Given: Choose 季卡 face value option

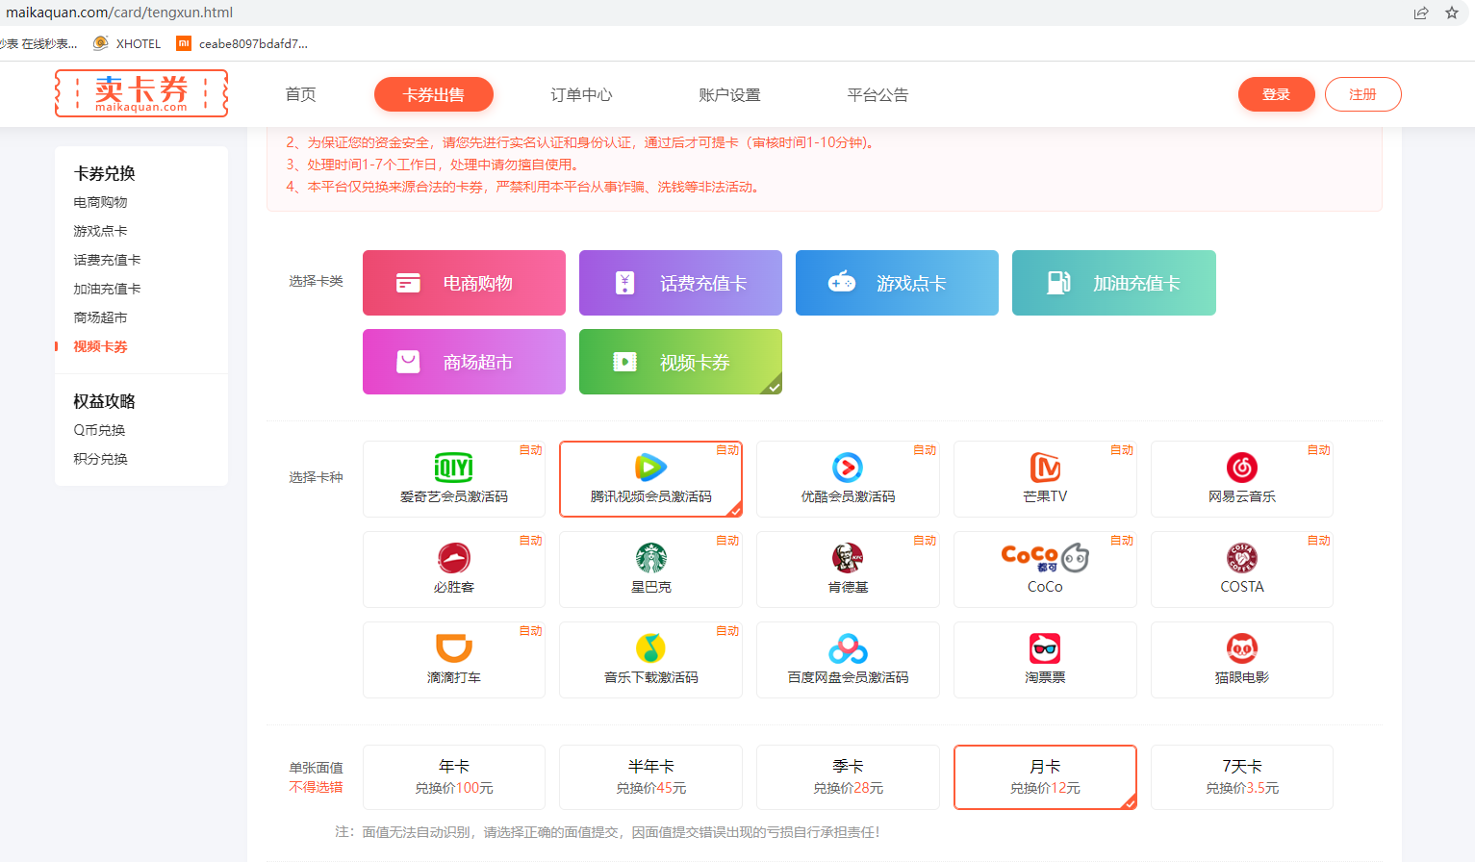Looking at the screenshot, I should click(x=848, y=777).
